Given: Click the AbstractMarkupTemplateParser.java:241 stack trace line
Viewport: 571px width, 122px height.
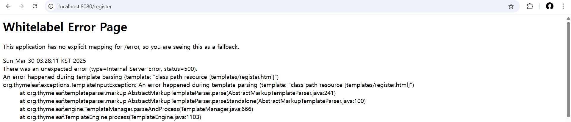Looking at the screenshot, I should 178,93.
